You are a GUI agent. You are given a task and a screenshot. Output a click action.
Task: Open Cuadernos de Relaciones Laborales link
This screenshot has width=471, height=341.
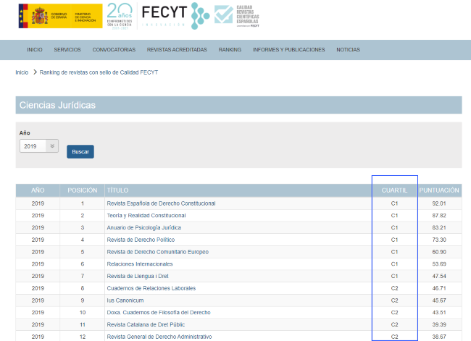pyautogui.click(x=151, y=288)
